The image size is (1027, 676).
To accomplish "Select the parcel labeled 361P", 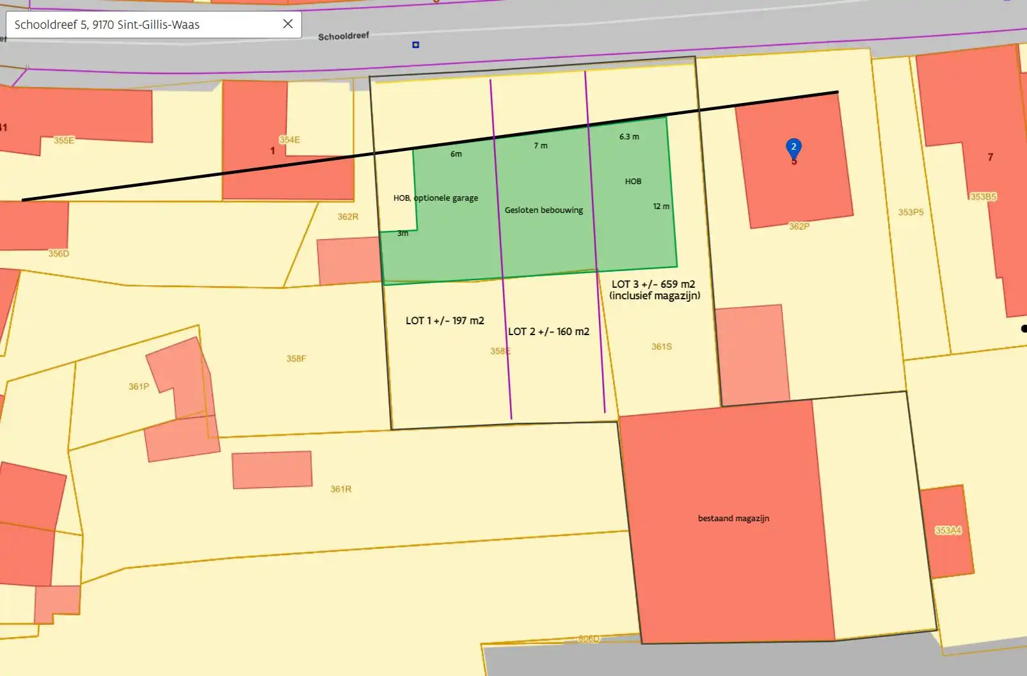I will pyautogui.click(x=138, y=386).
